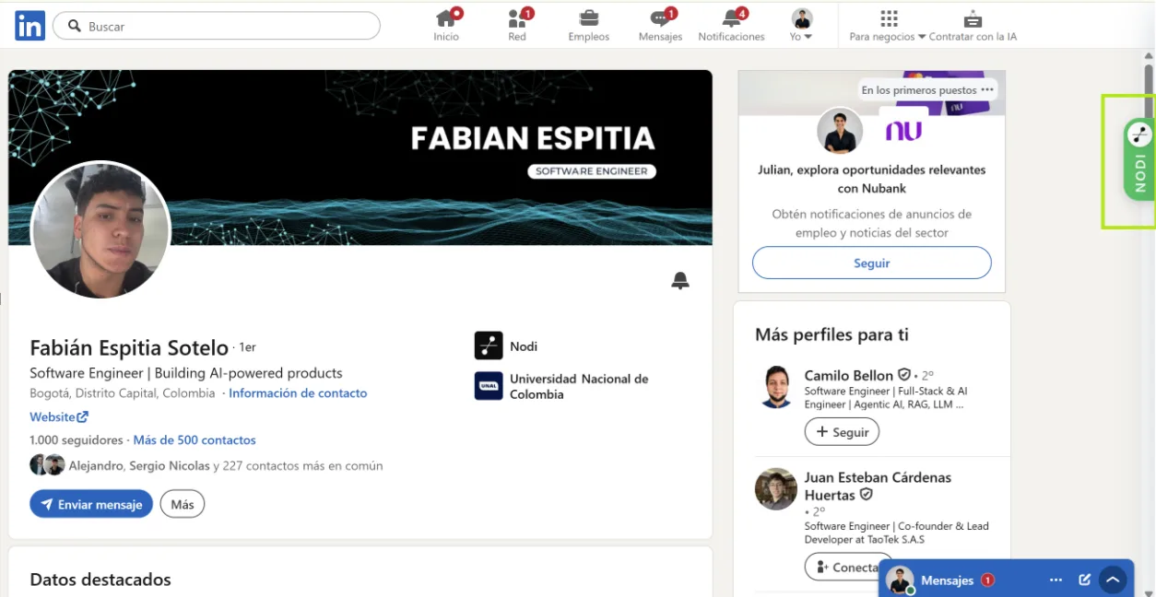Click the search magnifier icon

coord(75,26)
